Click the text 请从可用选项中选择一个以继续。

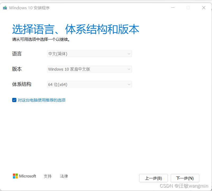point(41,39)
